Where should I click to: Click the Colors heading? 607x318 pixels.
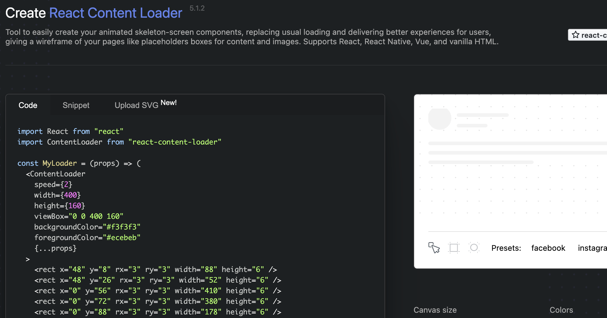(561, 310)
